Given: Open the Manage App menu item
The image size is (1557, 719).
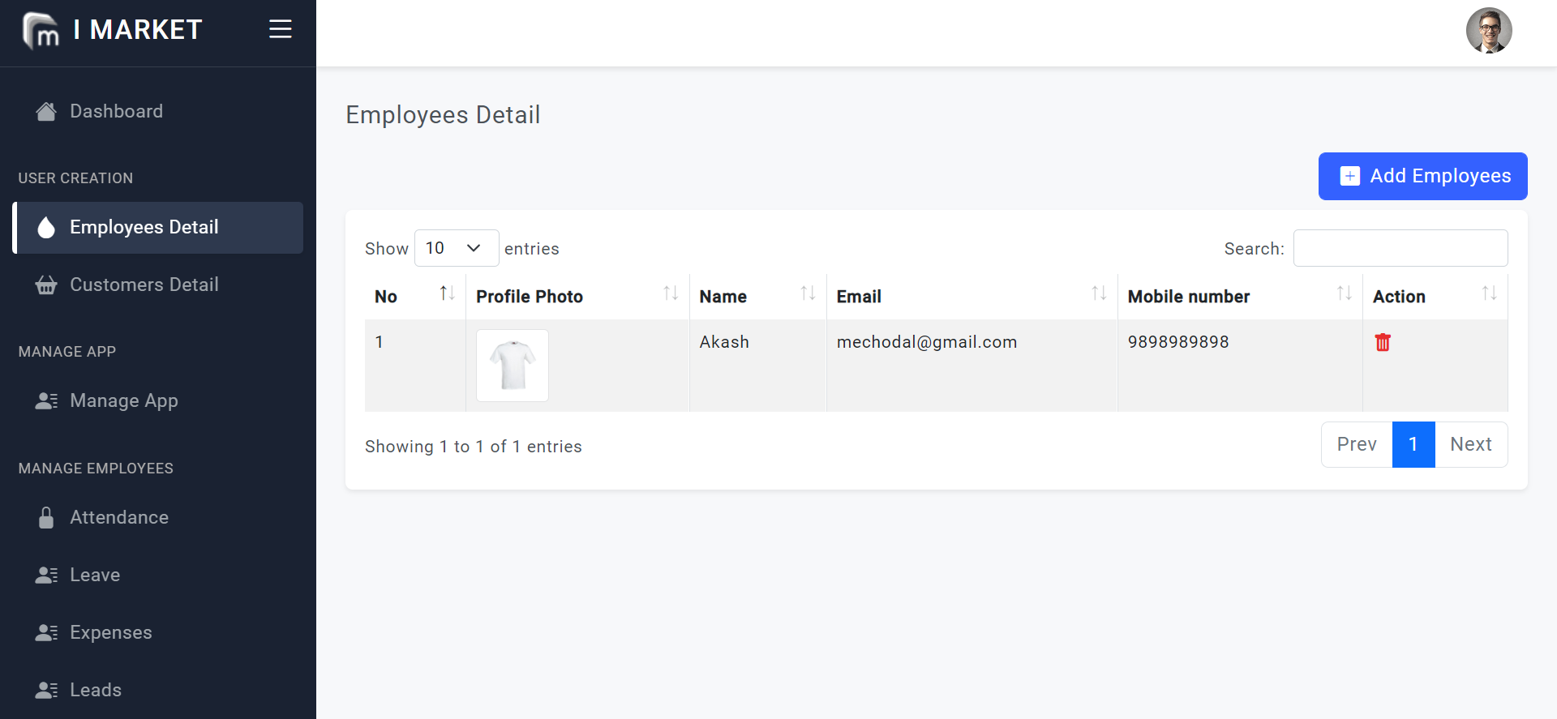Looking at the screenshot, I should tap(123, 400).
